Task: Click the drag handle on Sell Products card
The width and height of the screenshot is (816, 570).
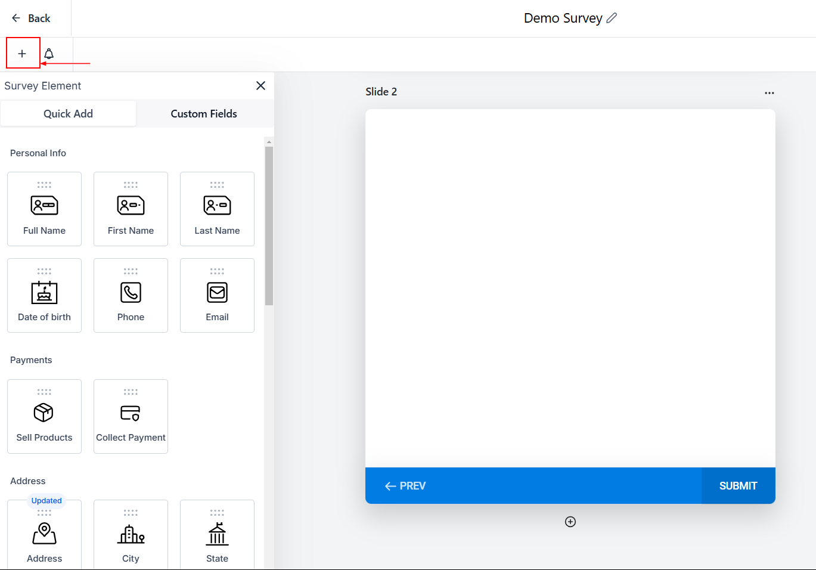Action: coord(45,392)
